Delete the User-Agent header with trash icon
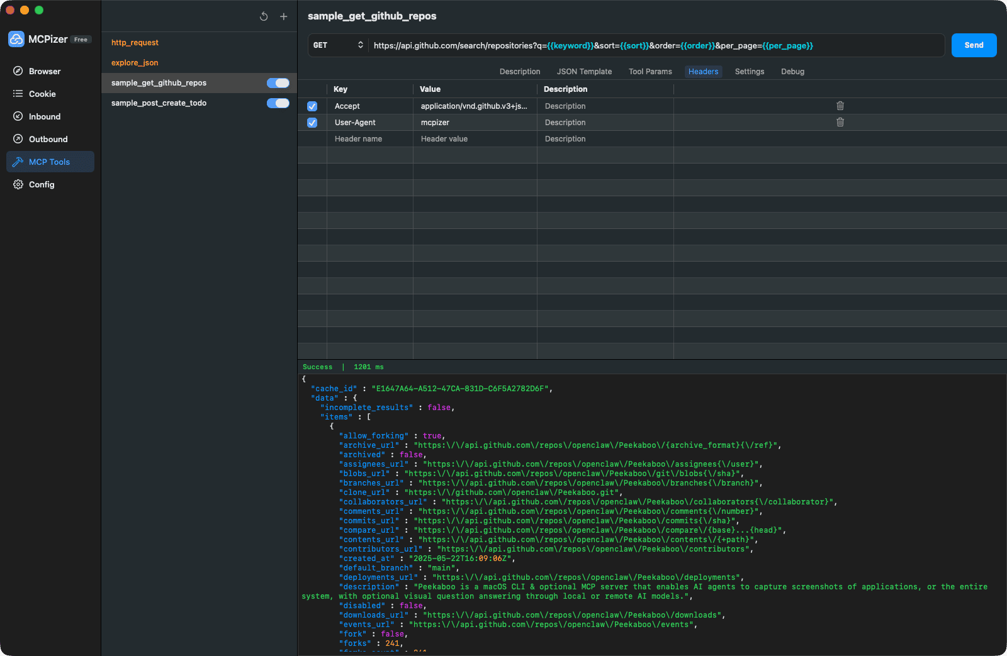Viewport: 1007px width, 656px height. [x=840, y=122]
